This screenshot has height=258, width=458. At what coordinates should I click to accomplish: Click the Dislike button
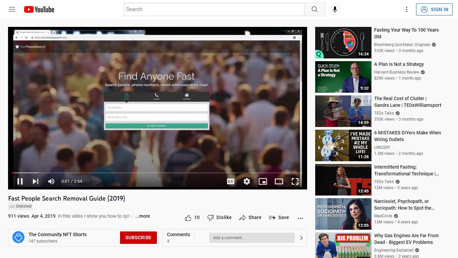click(220, 218)
